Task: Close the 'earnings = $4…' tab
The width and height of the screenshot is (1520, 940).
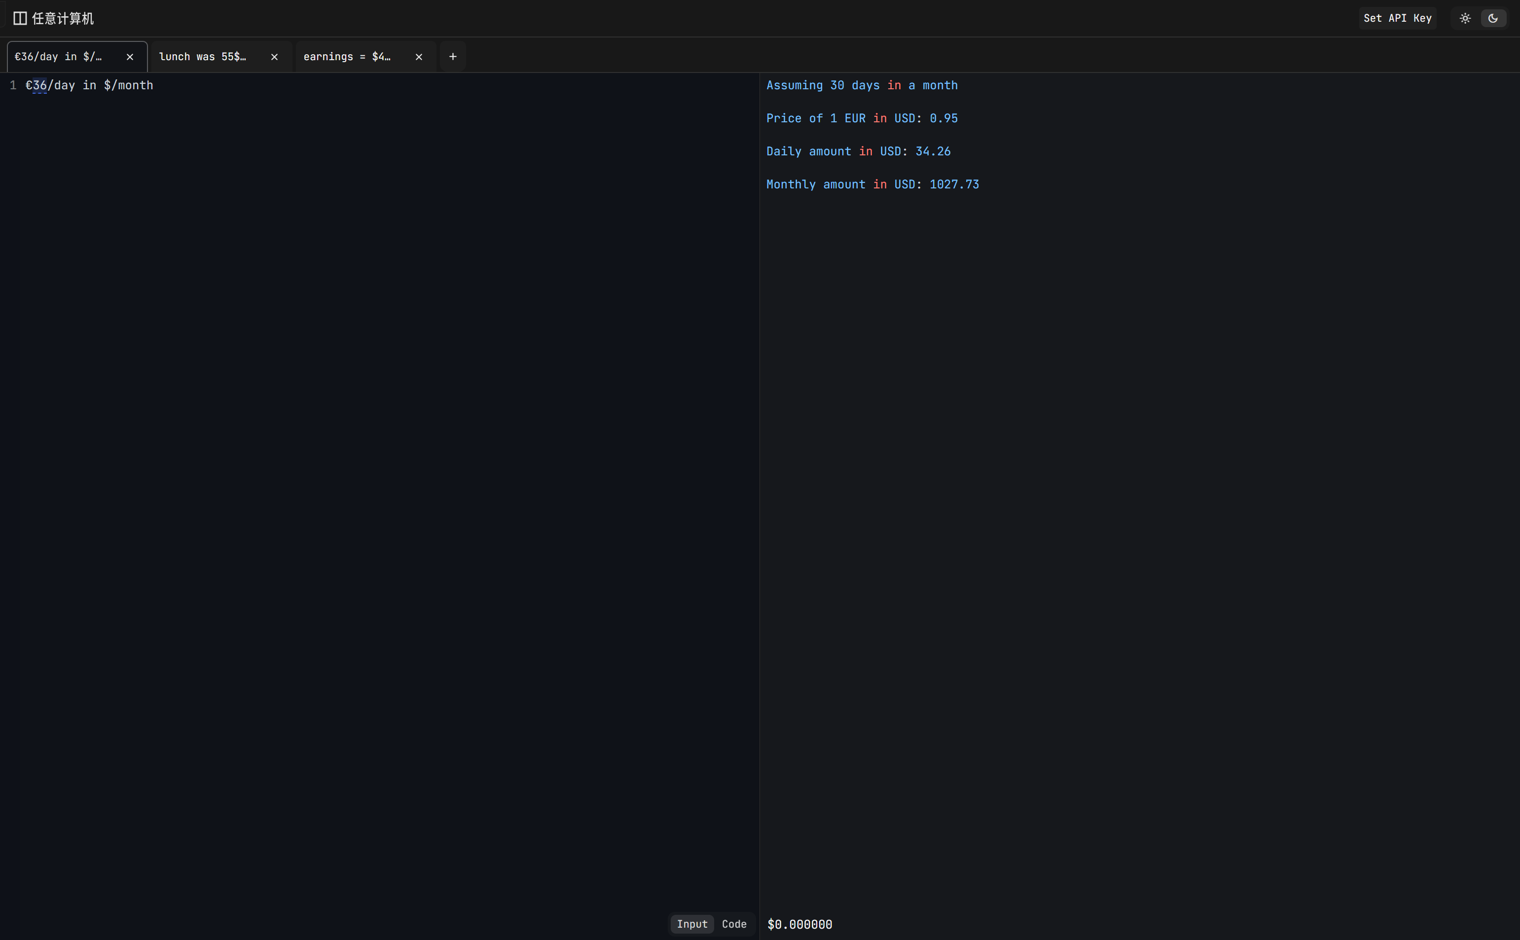Action: [419, 57]
